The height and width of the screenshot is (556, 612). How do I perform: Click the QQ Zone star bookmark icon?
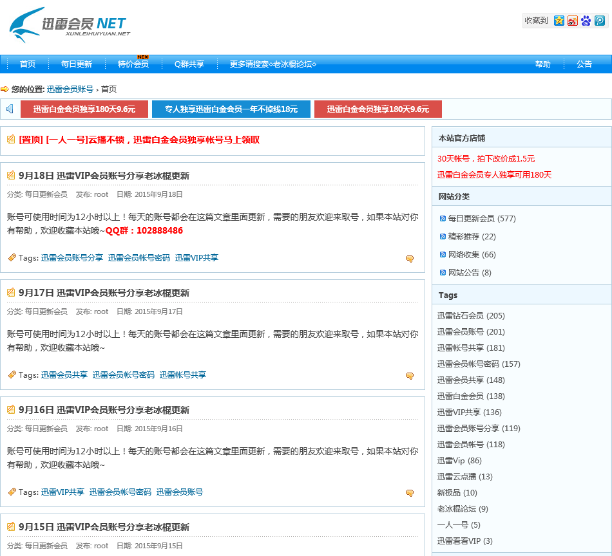tap(559, 21)
